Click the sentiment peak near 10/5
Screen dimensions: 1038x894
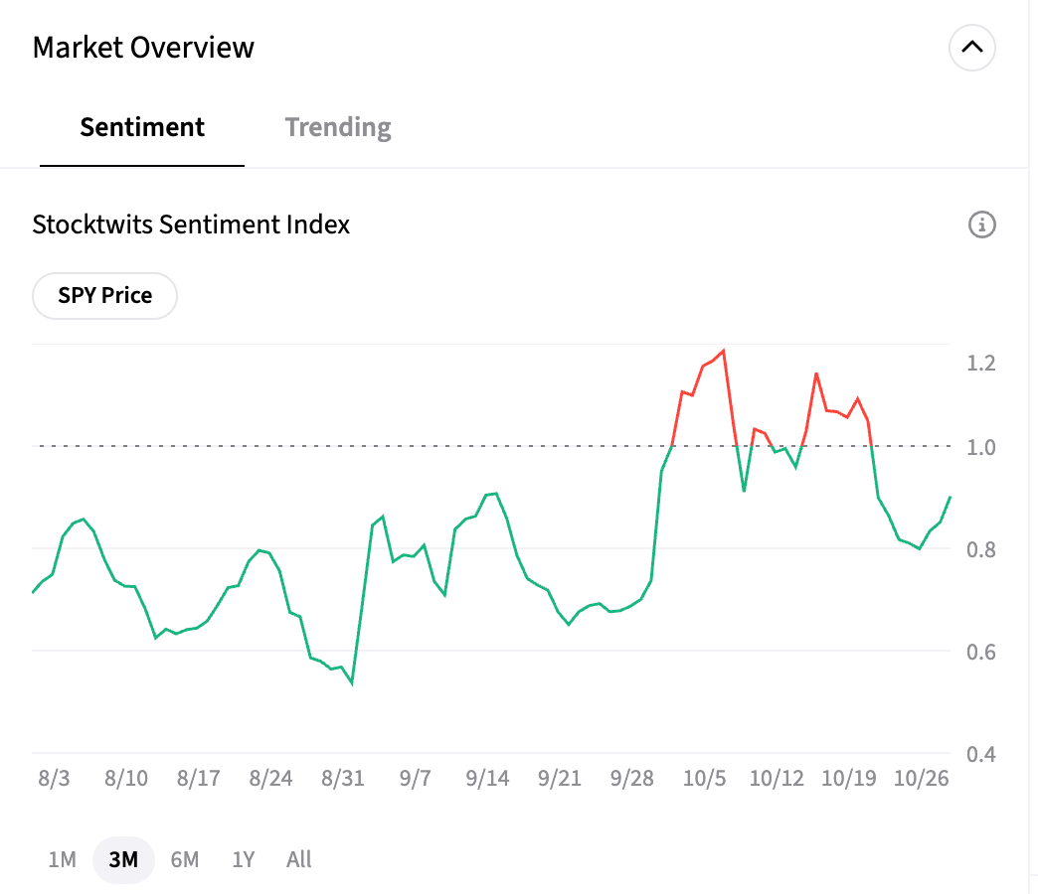coord(723,351)
